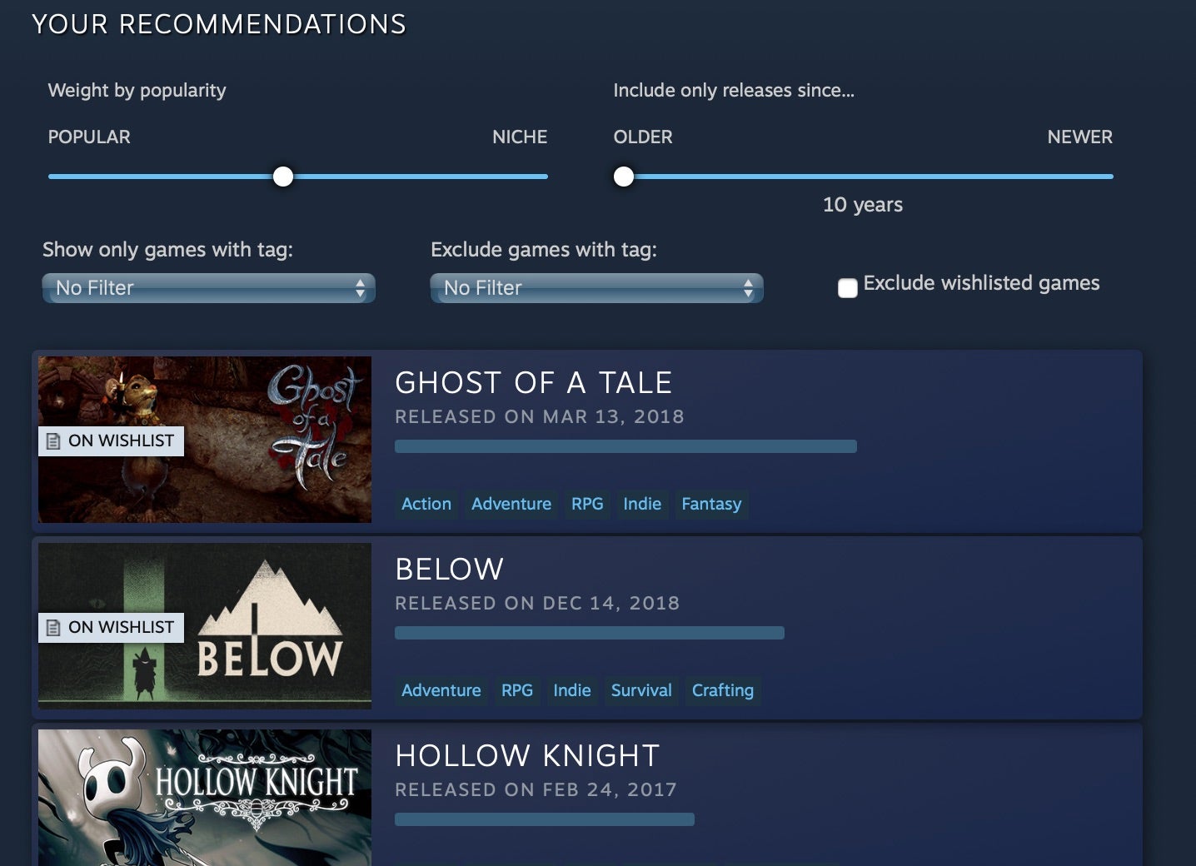Click the 'Released on Mar 13, 2018' text

pos(540,416)
